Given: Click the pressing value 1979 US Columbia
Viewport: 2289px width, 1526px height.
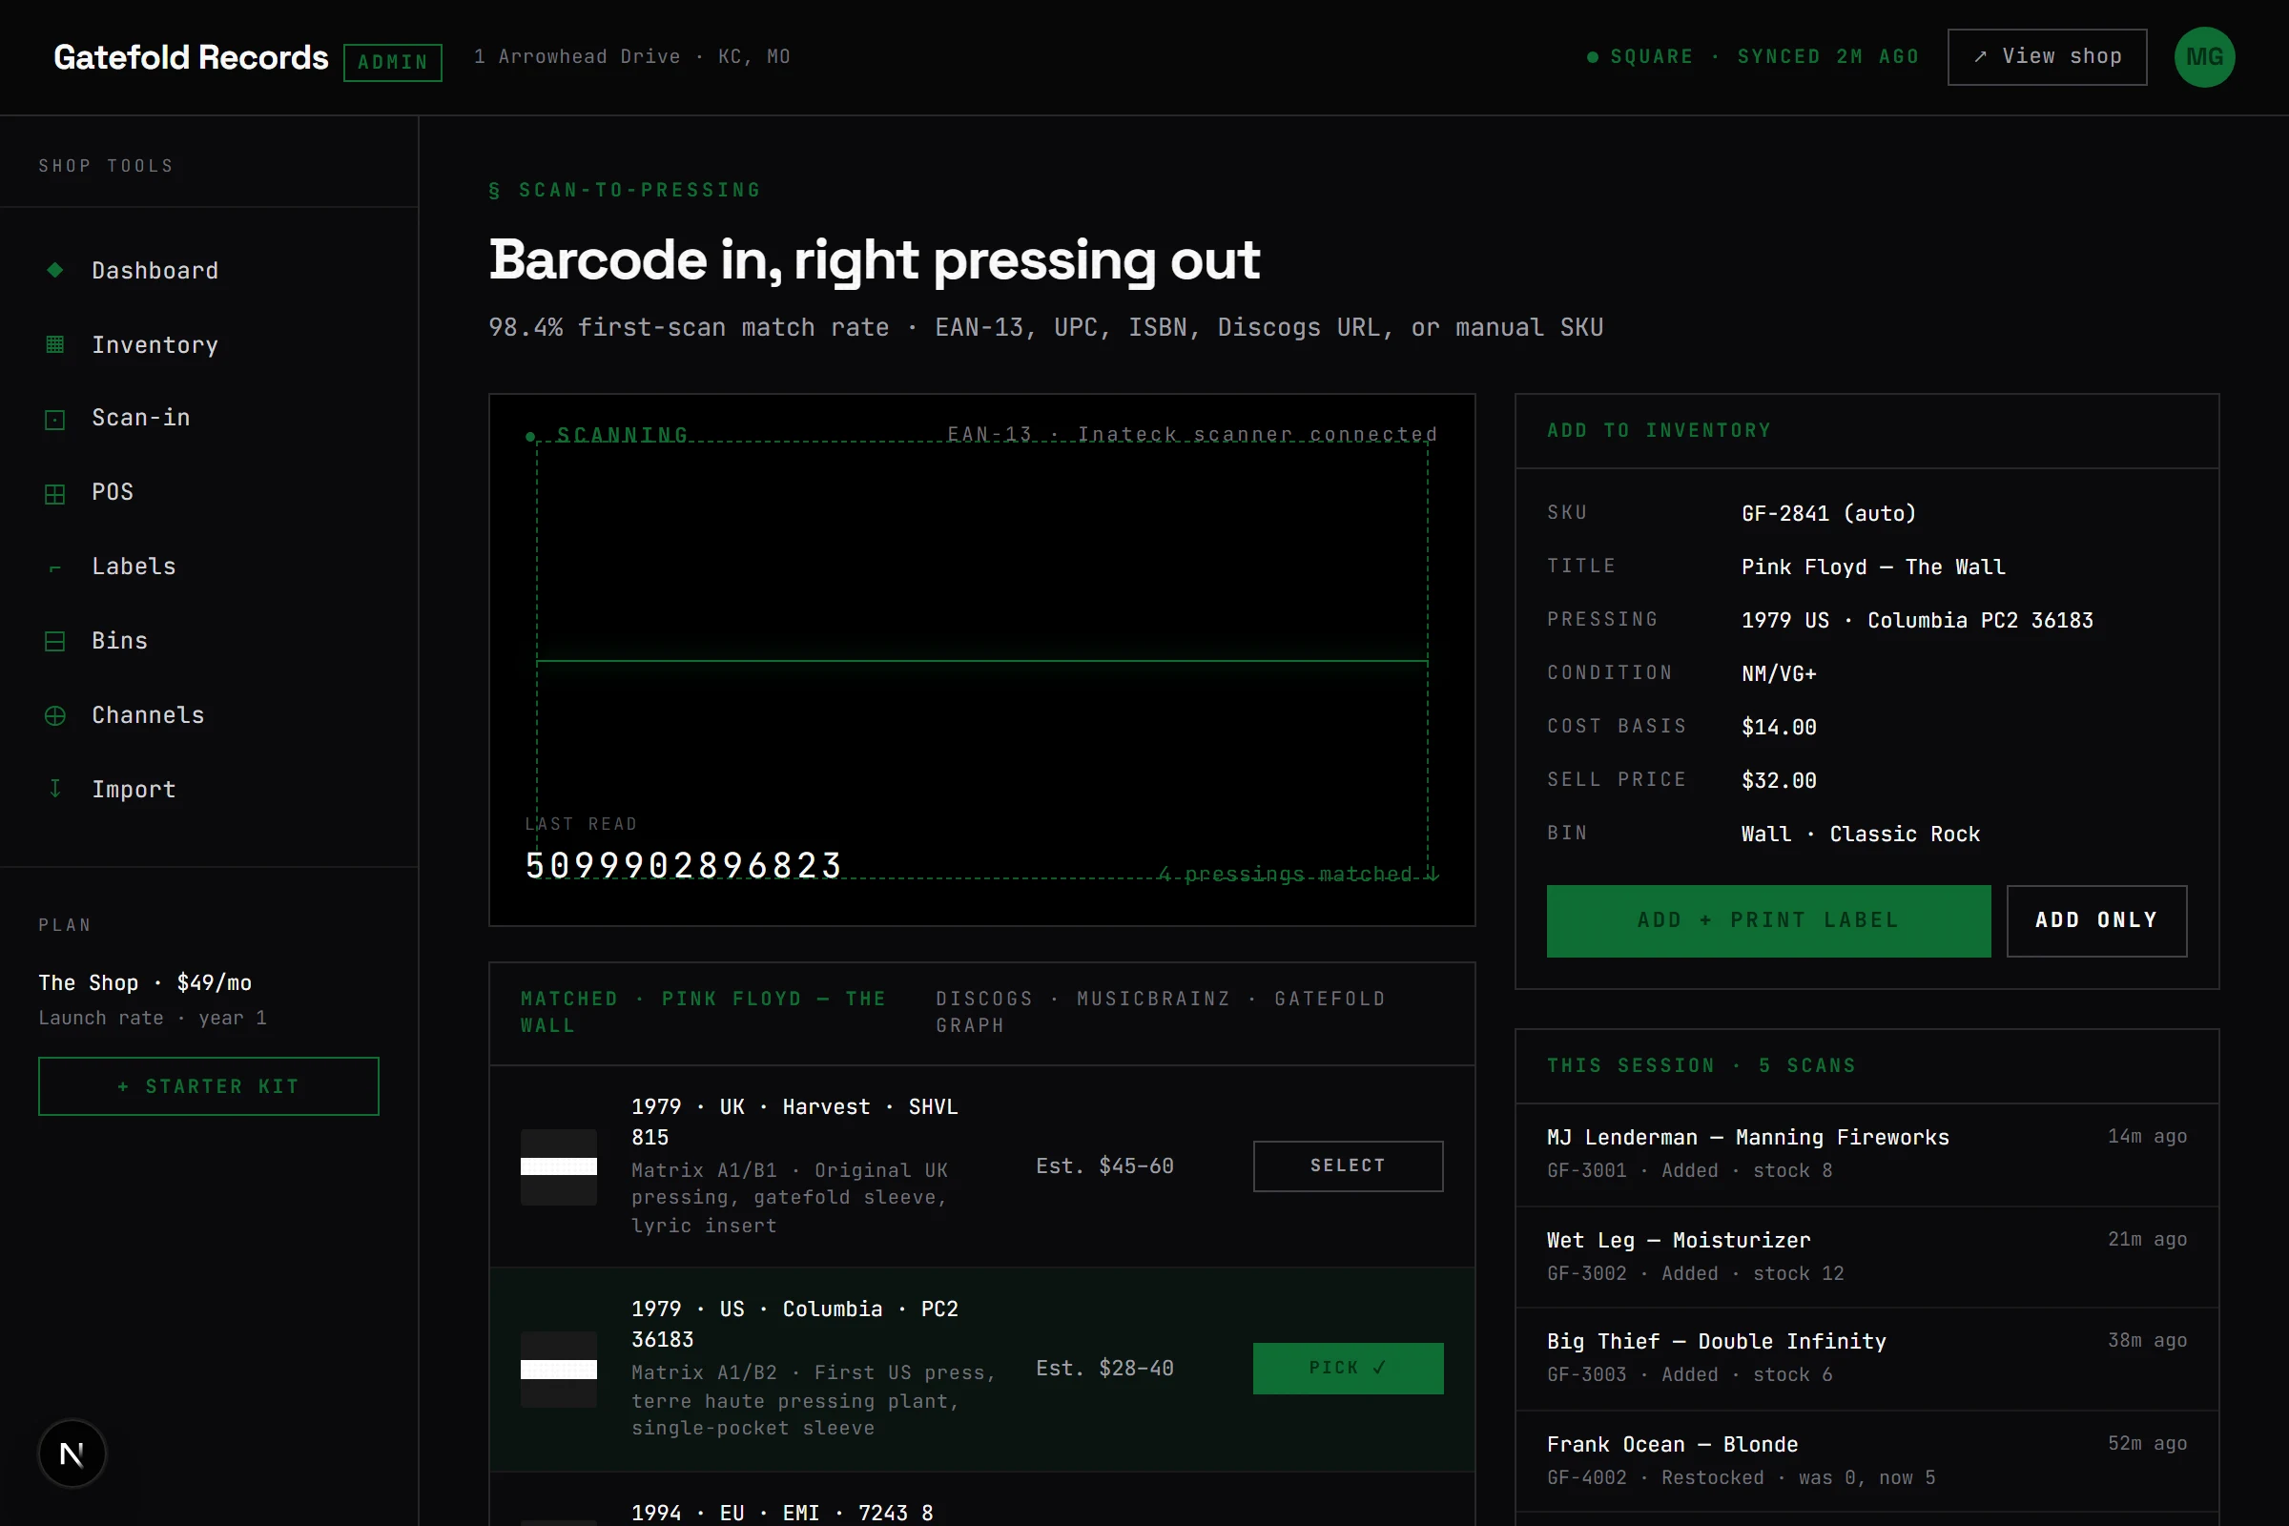Looking at the screenshot, I should tap(1917, 620).
